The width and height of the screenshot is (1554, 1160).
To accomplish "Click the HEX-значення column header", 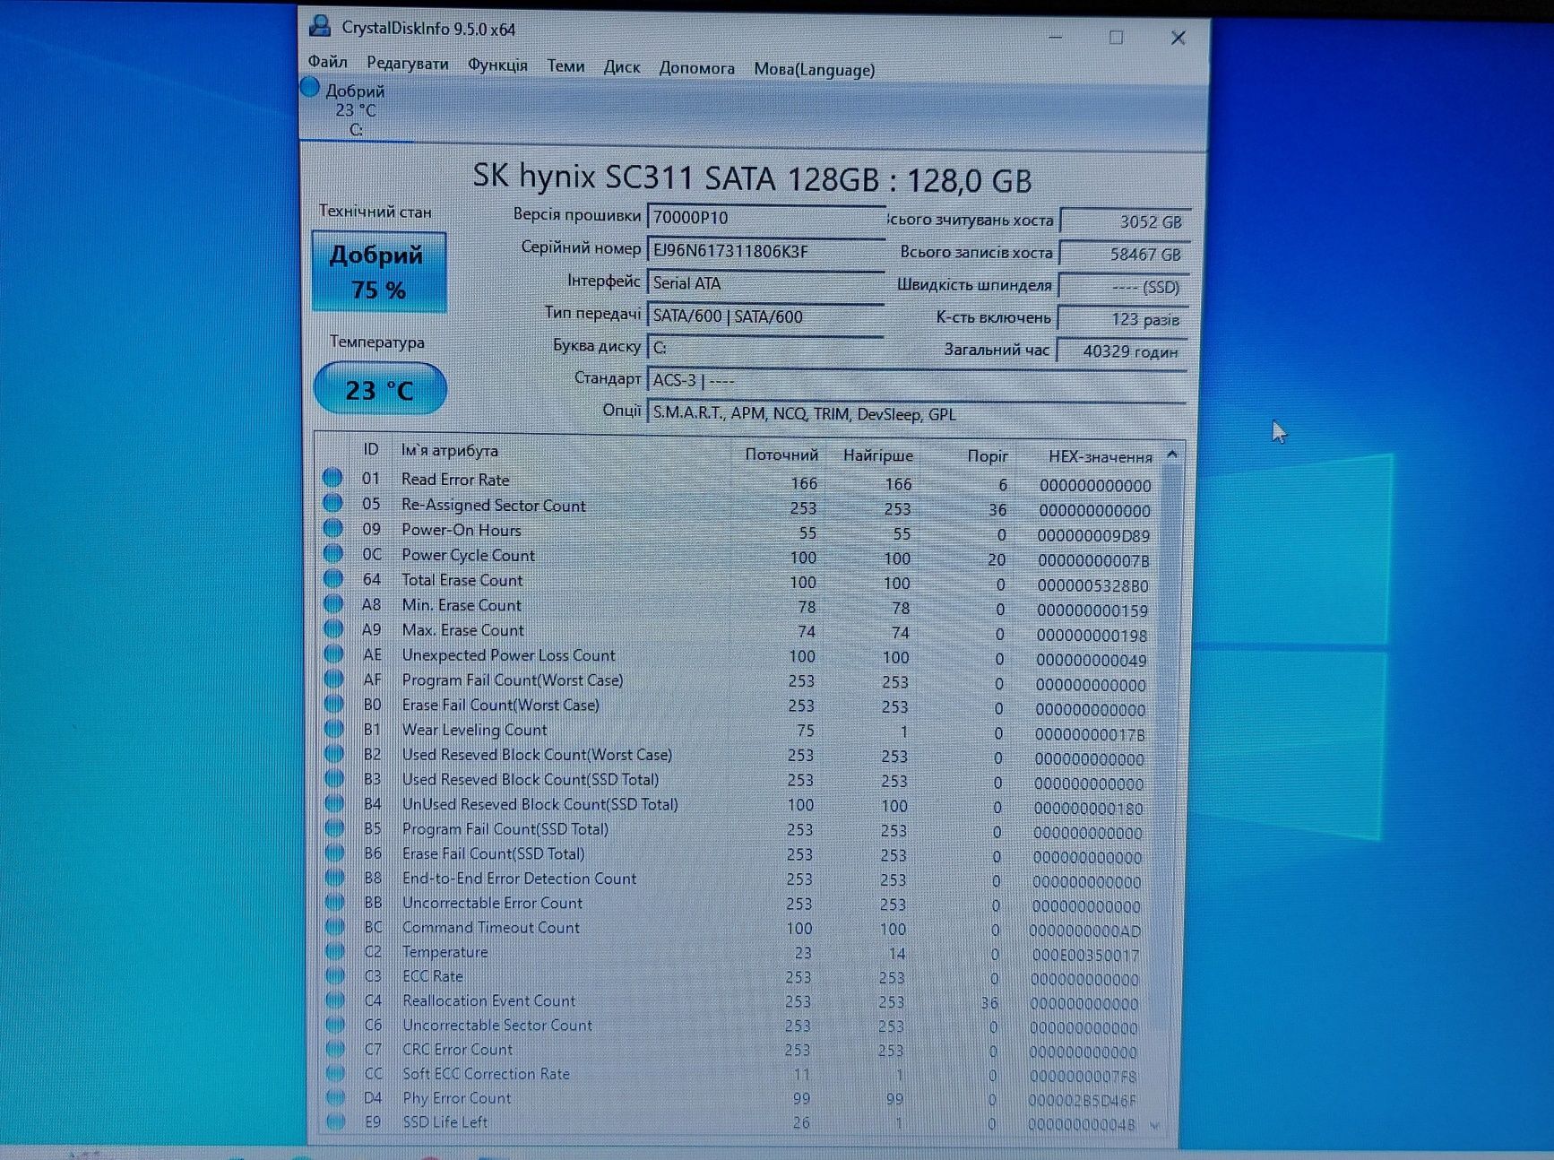I will pyautogui.click(x=1101, y=456).
